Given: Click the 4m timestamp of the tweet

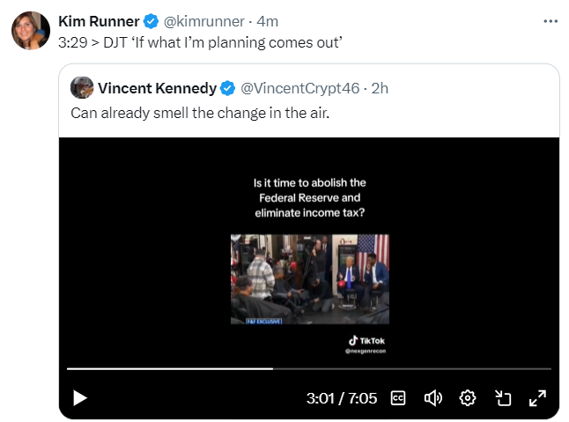Looking at the screenshot, I should 267,21.
